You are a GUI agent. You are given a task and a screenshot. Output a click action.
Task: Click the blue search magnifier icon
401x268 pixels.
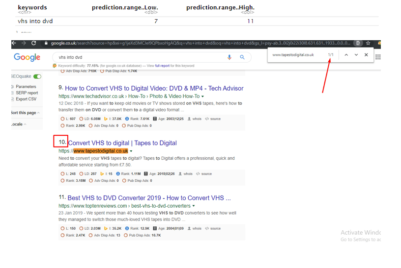[242, 57]
